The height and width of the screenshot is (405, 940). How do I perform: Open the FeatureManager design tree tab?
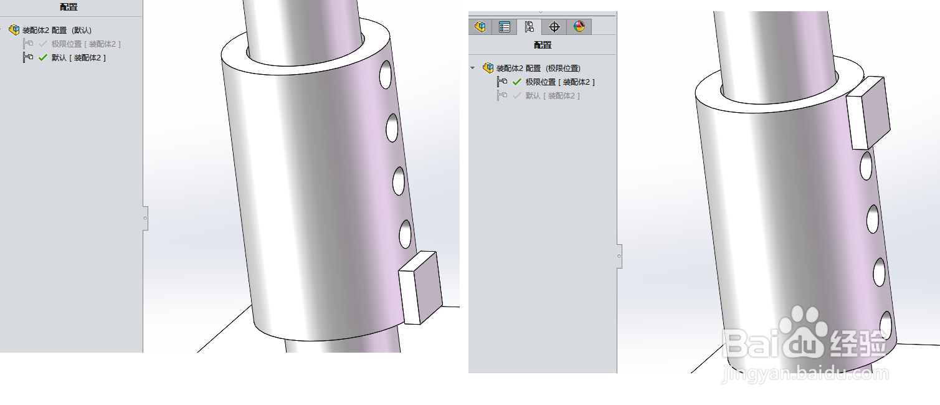click(x=480, y=27)
